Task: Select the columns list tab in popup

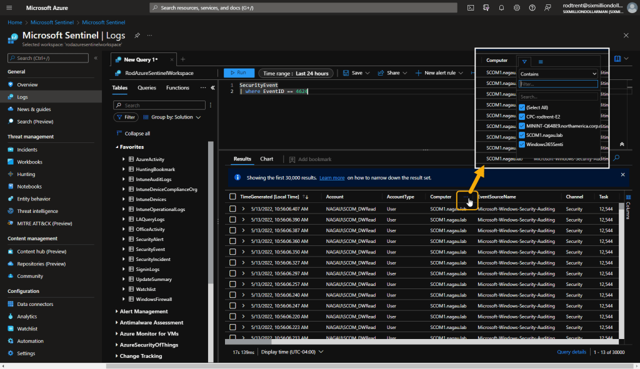Action: [541, 62]
